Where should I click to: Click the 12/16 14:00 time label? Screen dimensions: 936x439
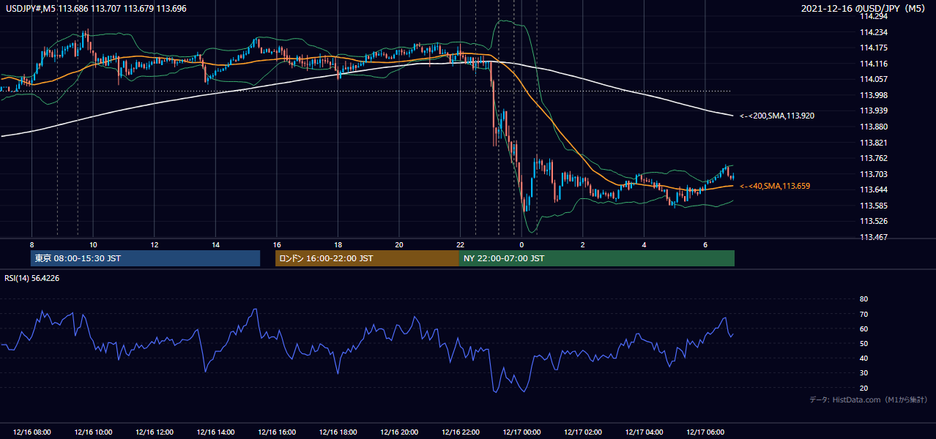pyautogui.click(x=215, y=432)
